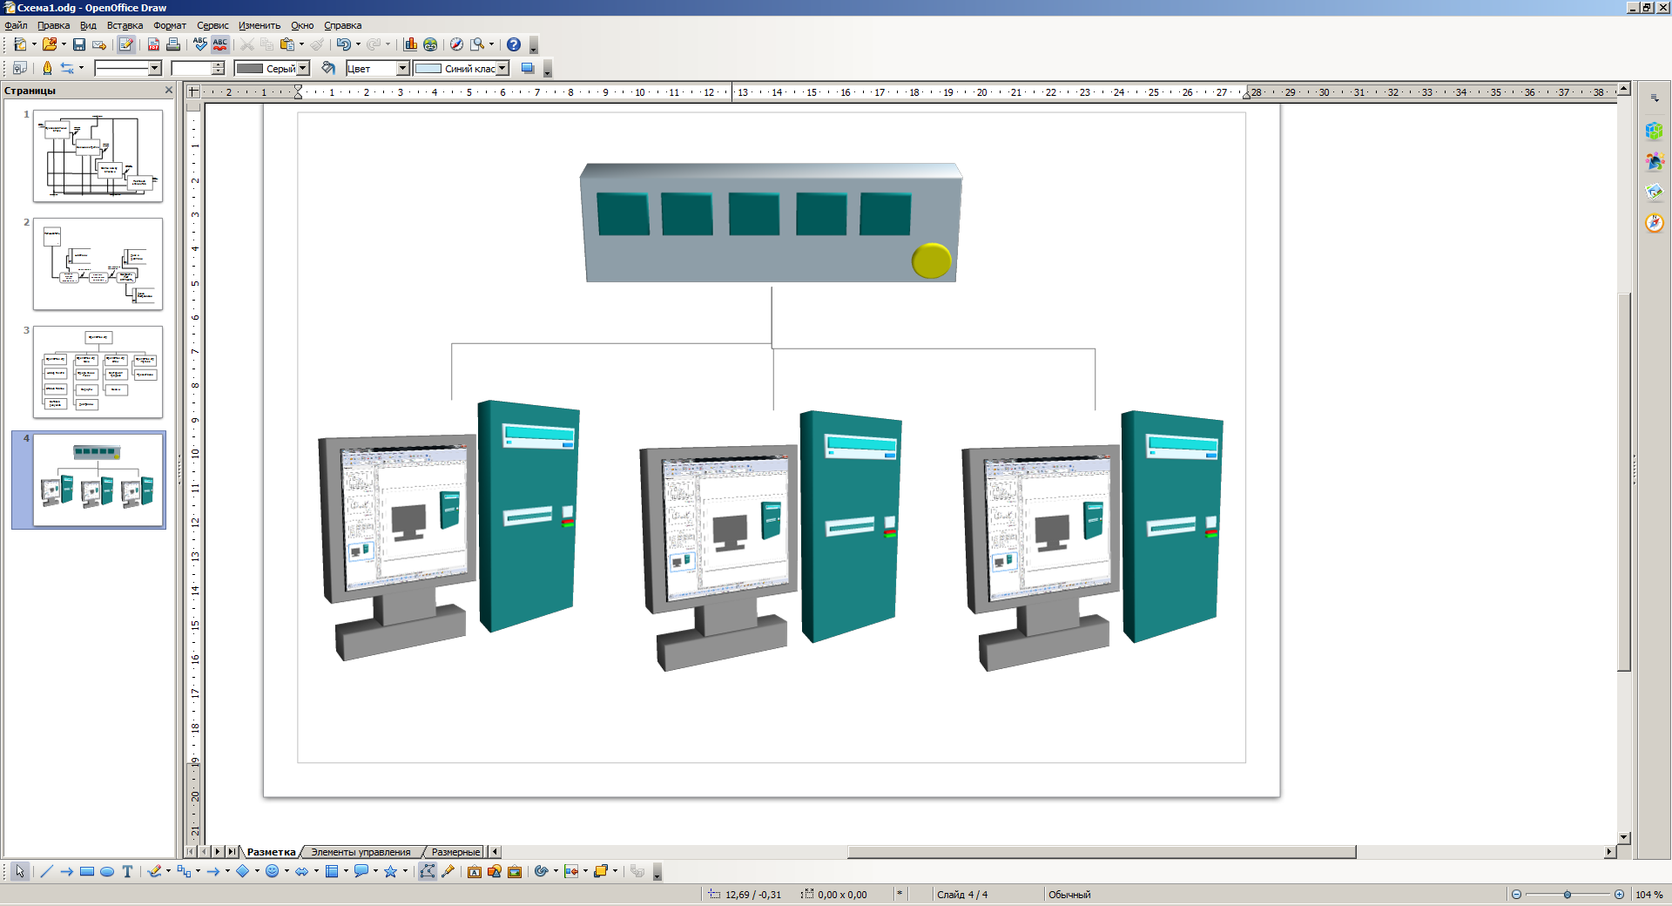Open the line color Серый dropdown
Screen dimensions: 1672x906
point(303,68)
